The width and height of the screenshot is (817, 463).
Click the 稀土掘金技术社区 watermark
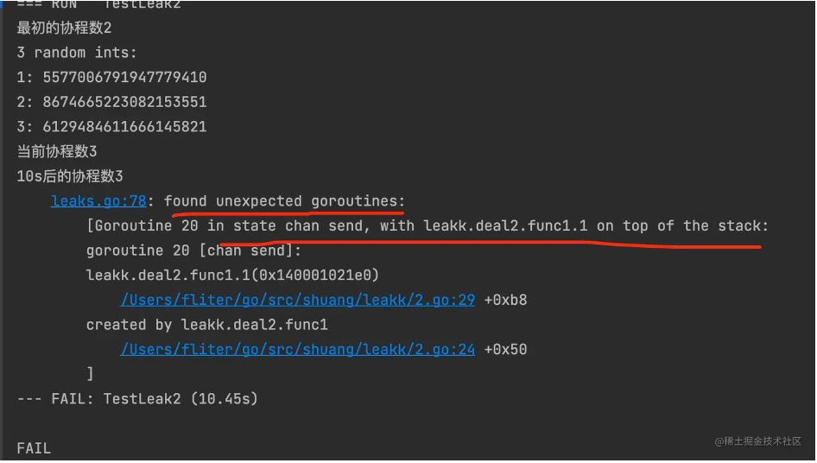[757, 441]
